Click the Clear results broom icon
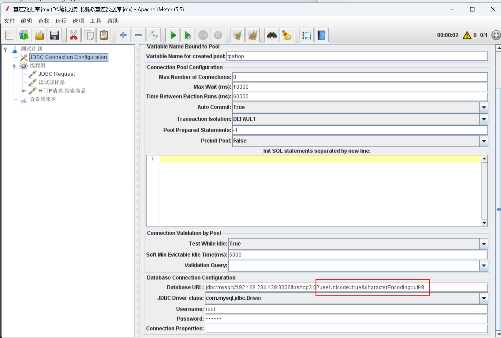 237,35
